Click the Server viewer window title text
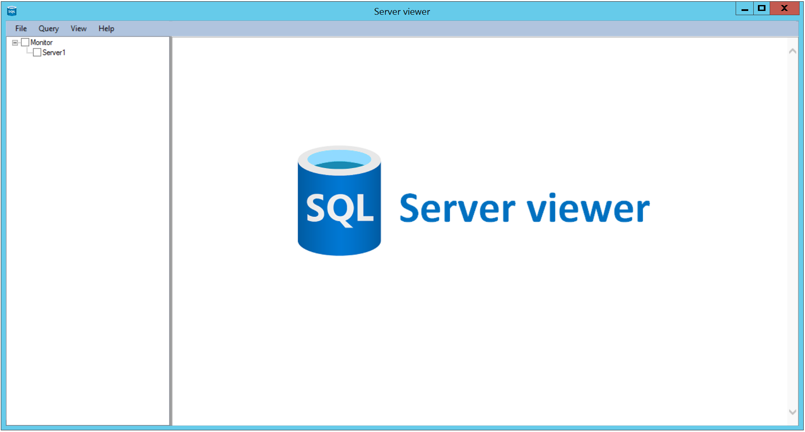 (402, 12)
